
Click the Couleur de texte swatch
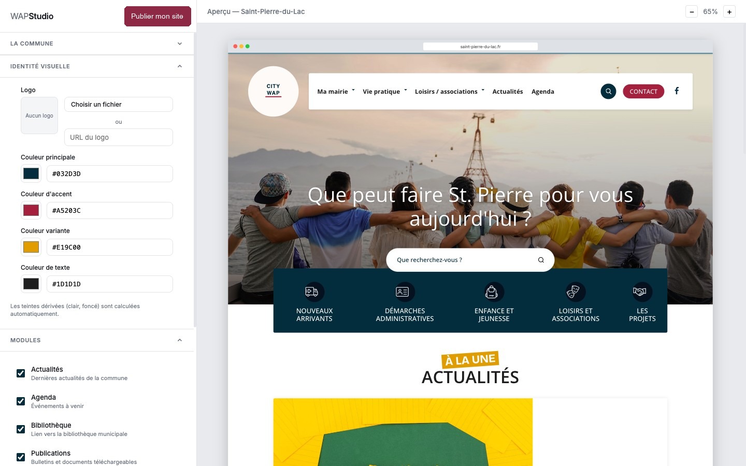pos(31,284)
